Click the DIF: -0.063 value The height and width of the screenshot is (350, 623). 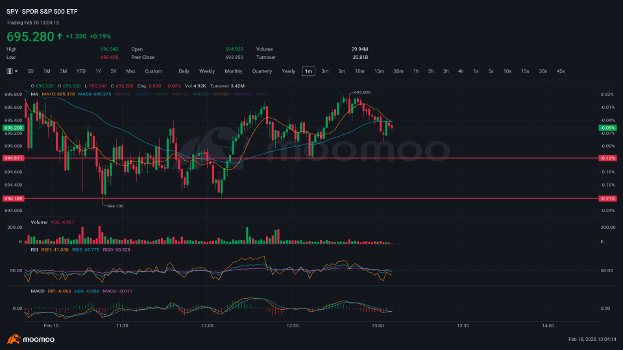[59, 291]
